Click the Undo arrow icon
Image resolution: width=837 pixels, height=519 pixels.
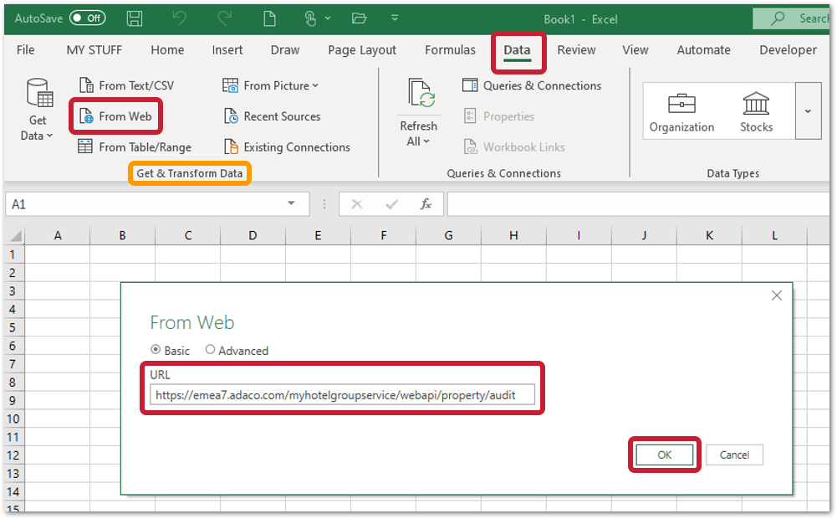179,18
